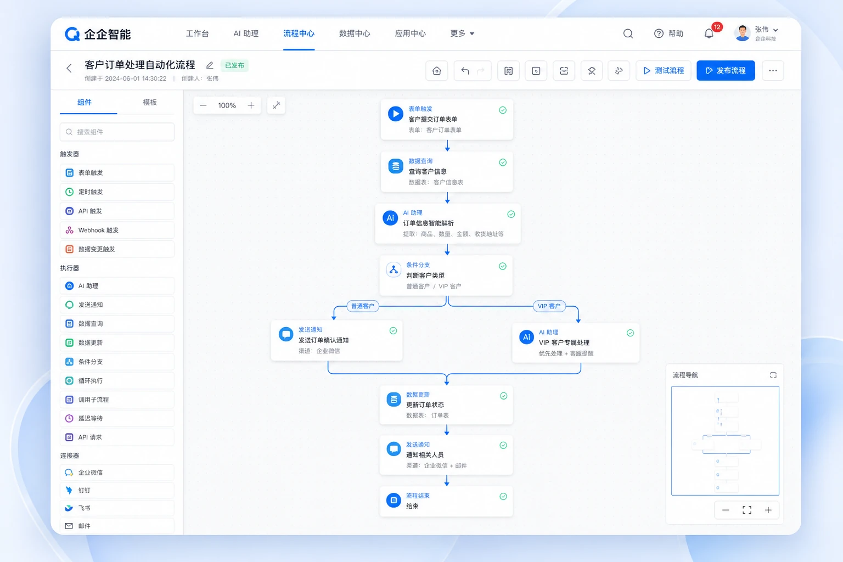Select the 通知相关人员 node
843x562 pixels.
pos(446,455)
